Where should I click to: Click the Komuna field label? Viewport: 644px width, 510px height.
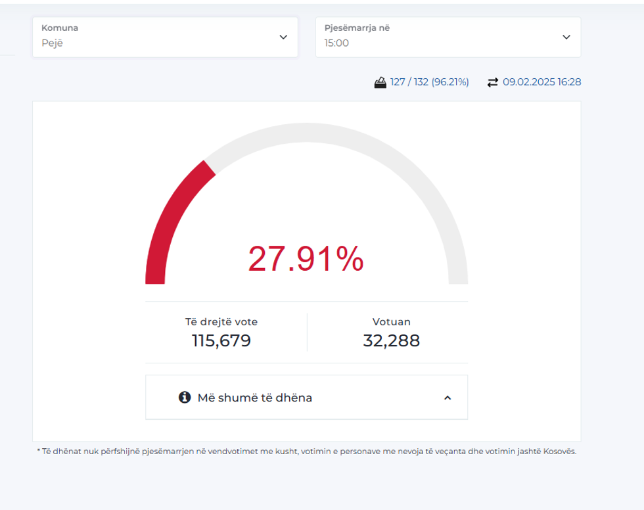pyautogui.click(x=60, y=28)
